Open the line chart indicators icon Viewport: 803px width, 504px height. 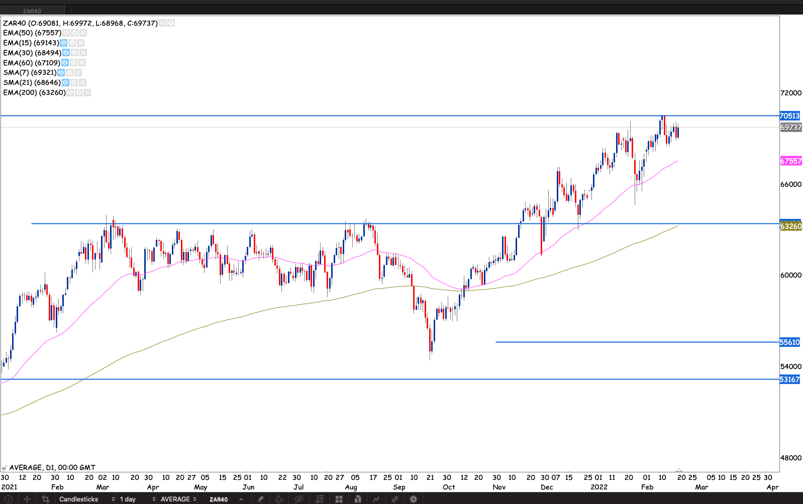[x=376, y=499]
